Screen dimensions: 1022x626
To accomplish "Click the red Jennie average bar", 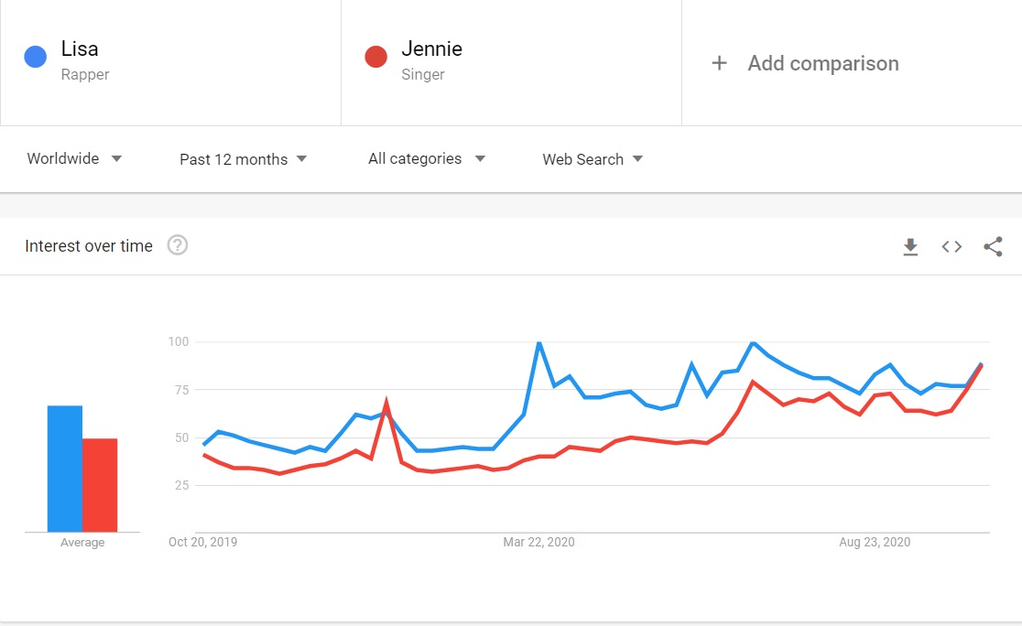I will pos(100,485).
